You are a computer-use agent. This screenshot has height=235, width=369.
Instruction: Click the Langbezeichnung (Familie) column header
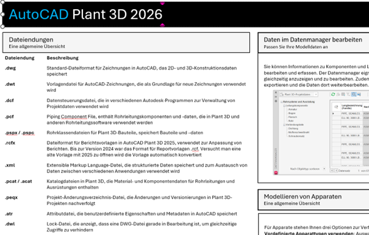coord(352,107)
